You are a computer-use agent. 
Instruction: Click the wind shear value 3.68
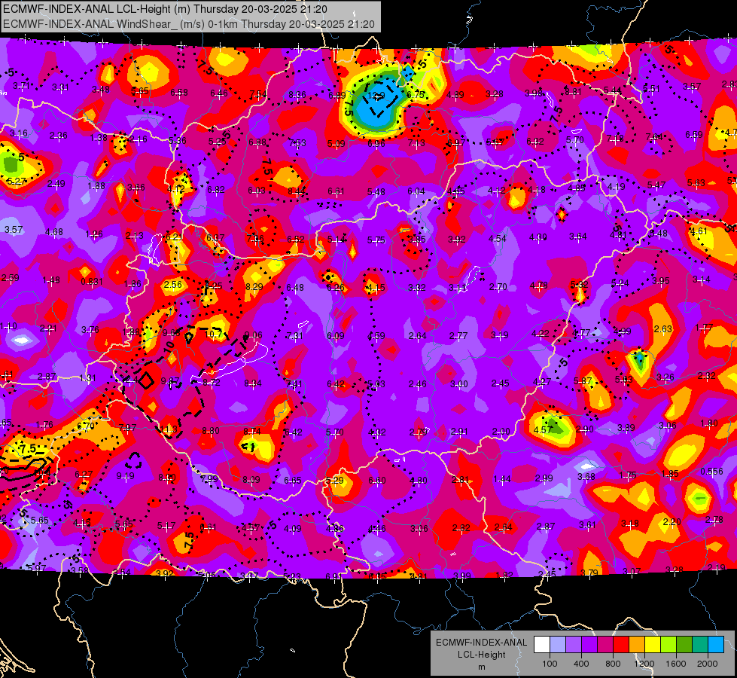point(586,477)
